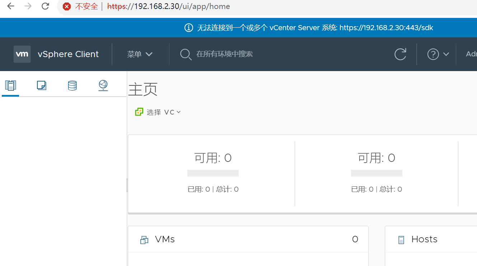The width and height of the screenshot is (477, 266).
Task: Click the vSphere Client title
Action: 68,54
